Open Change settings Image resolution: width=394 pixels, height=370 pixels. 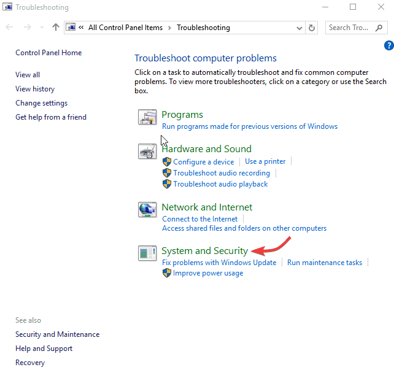click(x=42, y=103)
